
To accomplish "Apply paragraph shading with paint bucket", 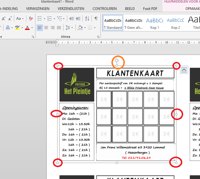I will 80,28.
